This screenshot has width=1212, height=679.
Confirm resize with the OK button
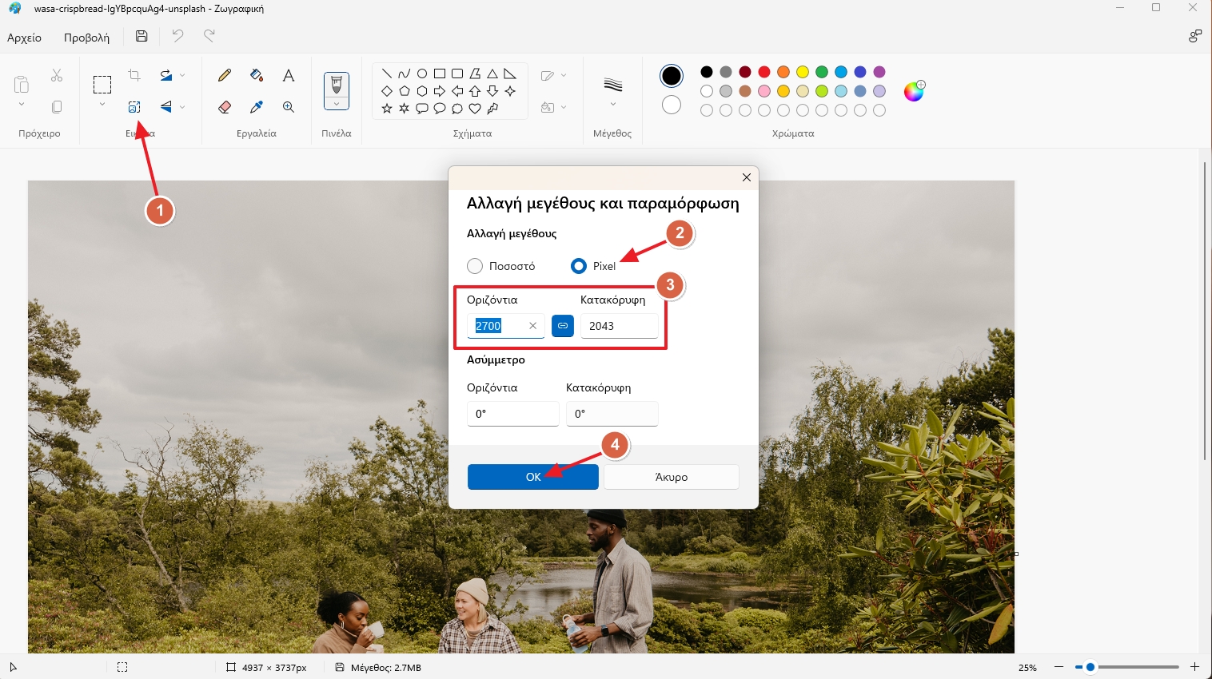pyautogui.click(x=532, y=477)
